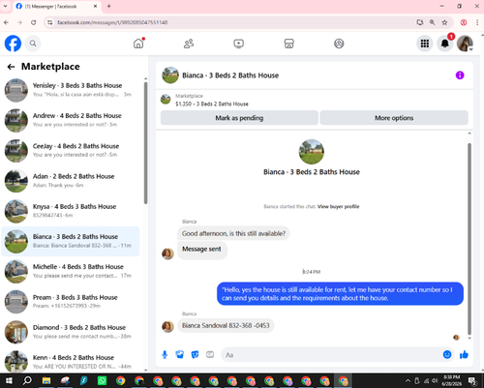Open a new browser tab with plus
This screenshot has width=484, height=388.
[x=108, y=6]
